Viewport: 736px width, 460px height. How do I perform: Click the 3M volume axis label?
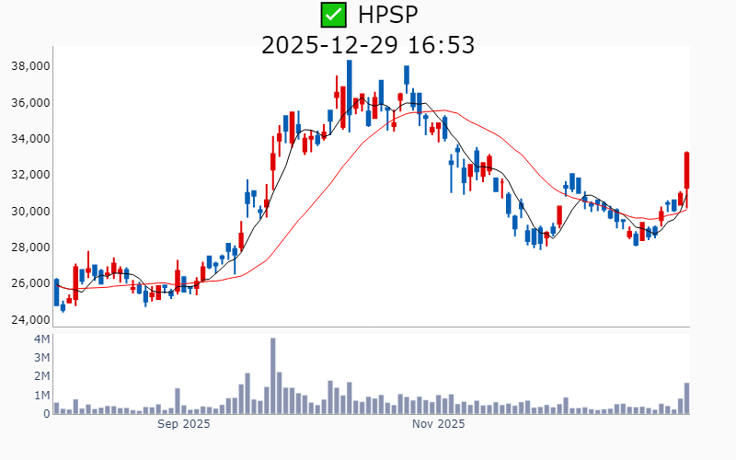(x=41, y=358)
